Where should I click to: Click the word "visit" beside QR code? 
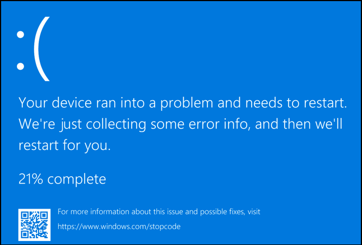coord(252,212)
